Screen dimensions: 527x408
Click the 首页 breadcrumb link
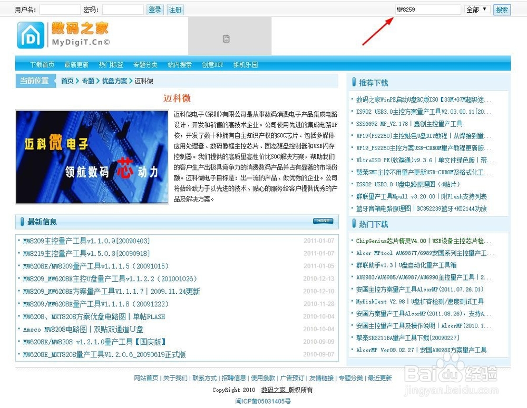coord(67,81)
